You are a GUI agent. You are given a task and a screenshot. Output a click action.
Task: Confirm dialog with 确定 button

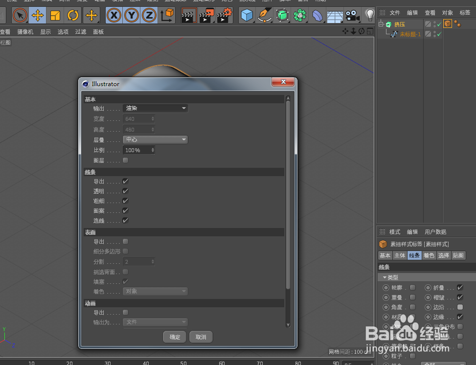(175, 337)
